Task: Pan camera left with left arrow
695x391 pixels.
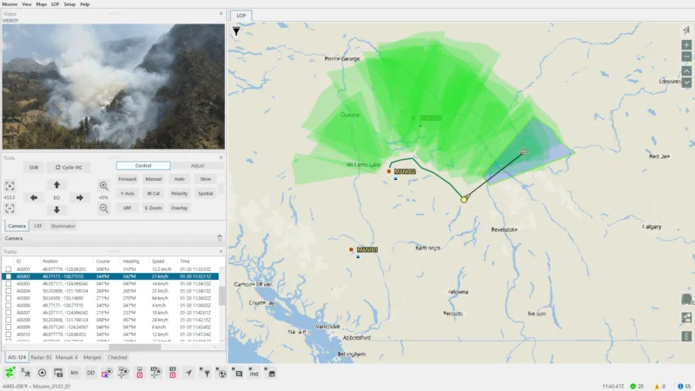Action: pos(34,198)
